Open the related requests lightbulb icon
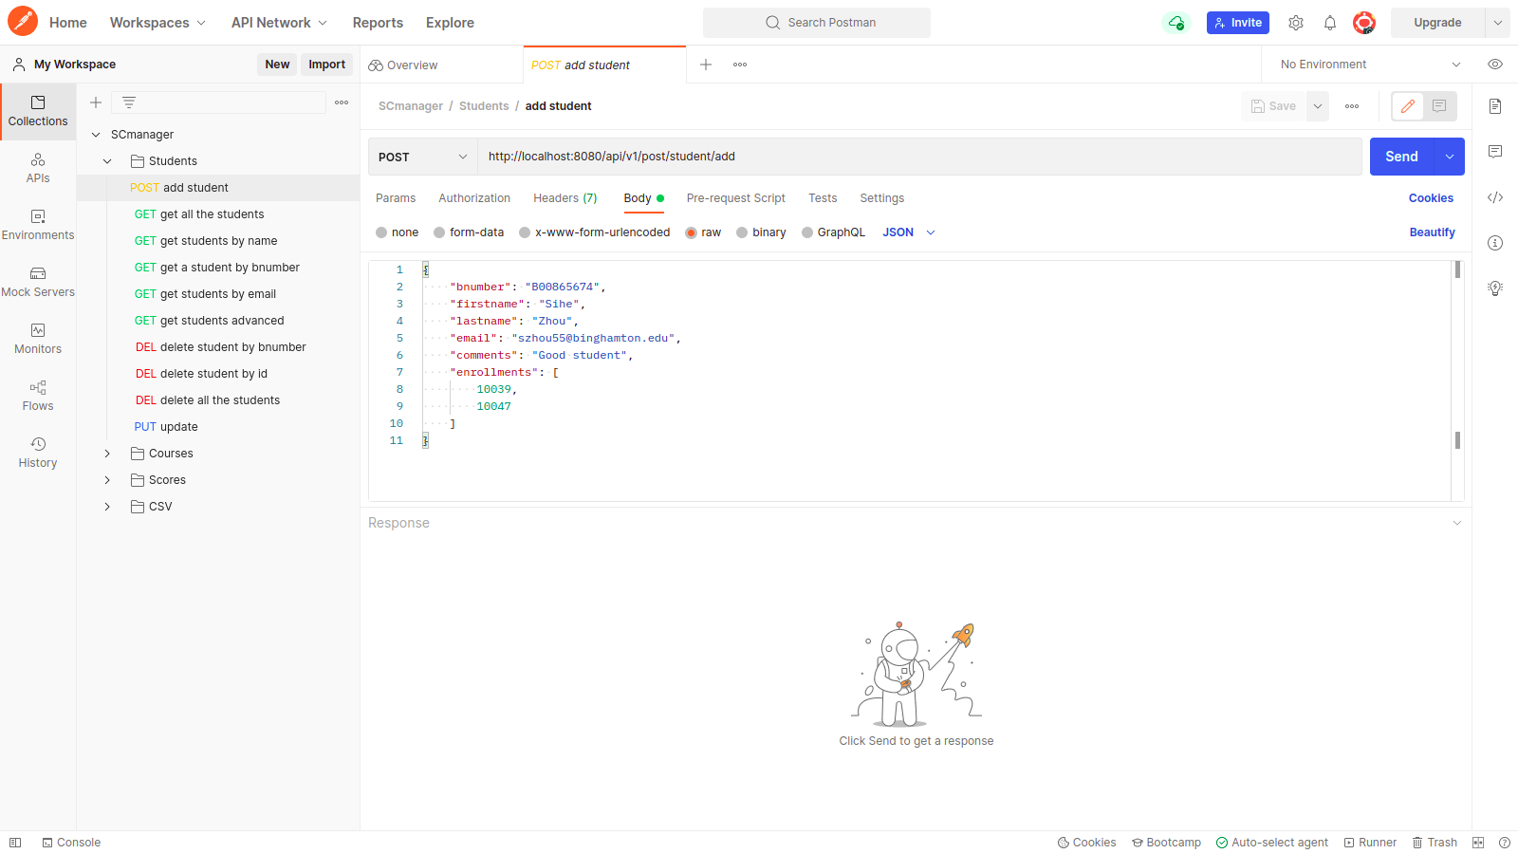 1495,288
